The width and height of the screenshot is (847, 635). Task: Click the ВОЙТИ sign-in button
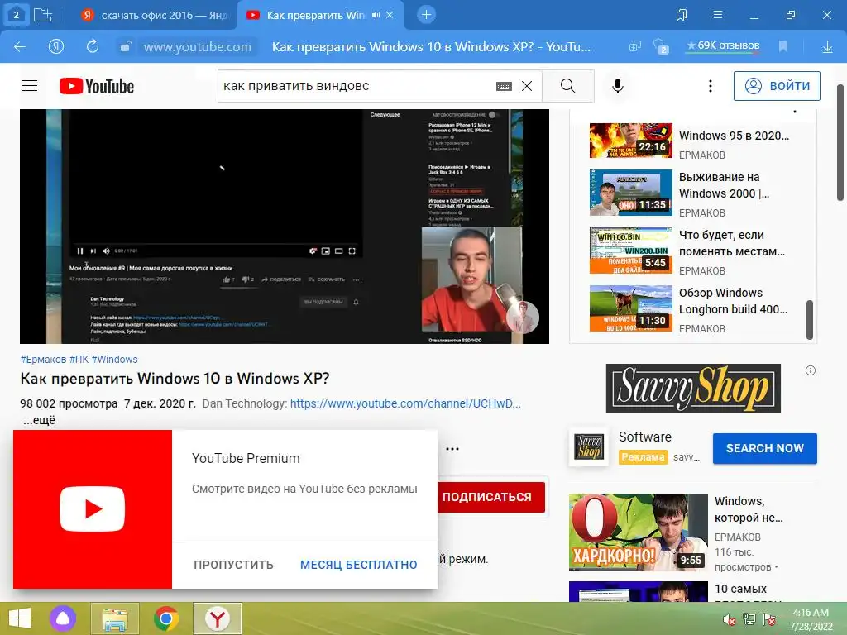(x=777, y=86)
